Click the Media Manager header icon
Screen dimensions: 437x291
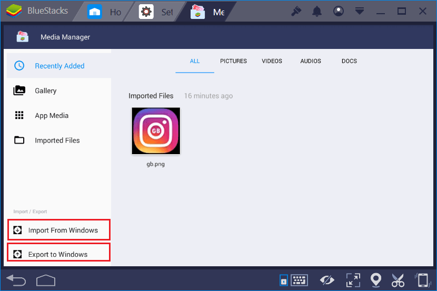click(x=22, y=37)
